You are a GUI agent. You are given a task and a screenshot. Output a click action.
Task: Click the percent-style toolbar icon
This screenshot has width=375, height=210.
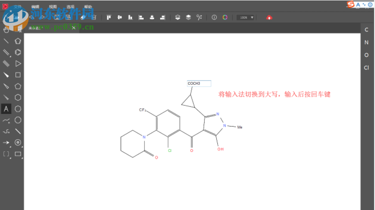click(x=199, y=17)
